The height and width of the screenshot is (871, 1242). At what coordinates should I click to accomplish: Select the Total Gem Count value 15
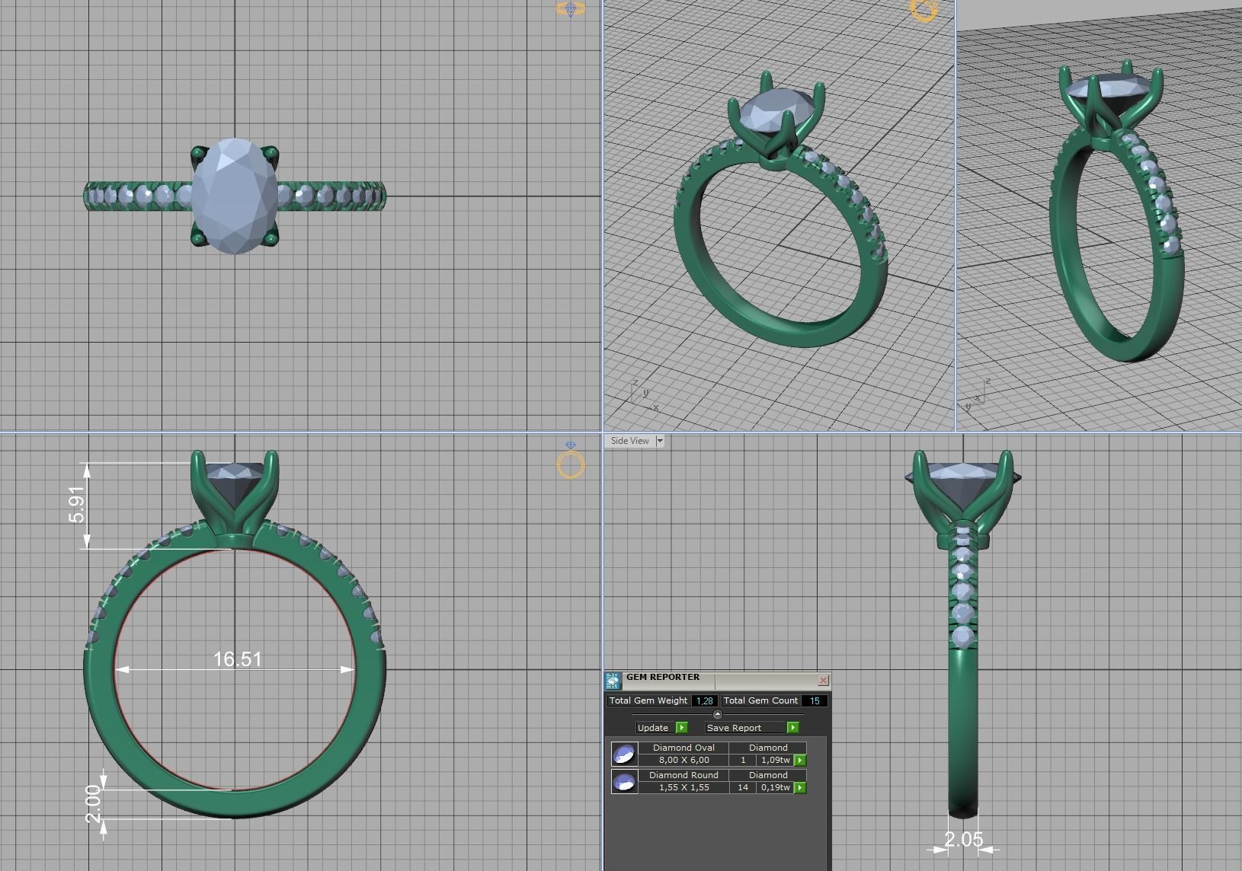[815, 700]
